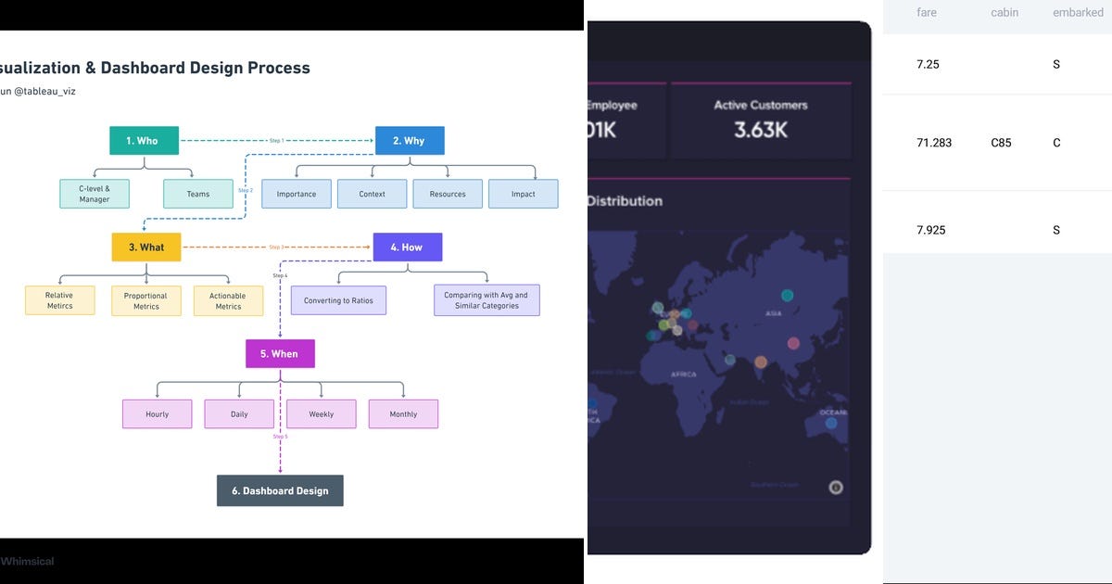Click the Whimsical watermark logo
1112x584 pixels.
[x=28, y=561]
